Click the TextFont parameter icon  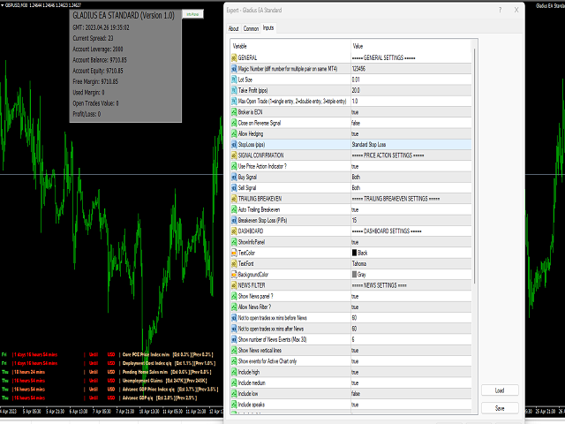coord(233,263)
